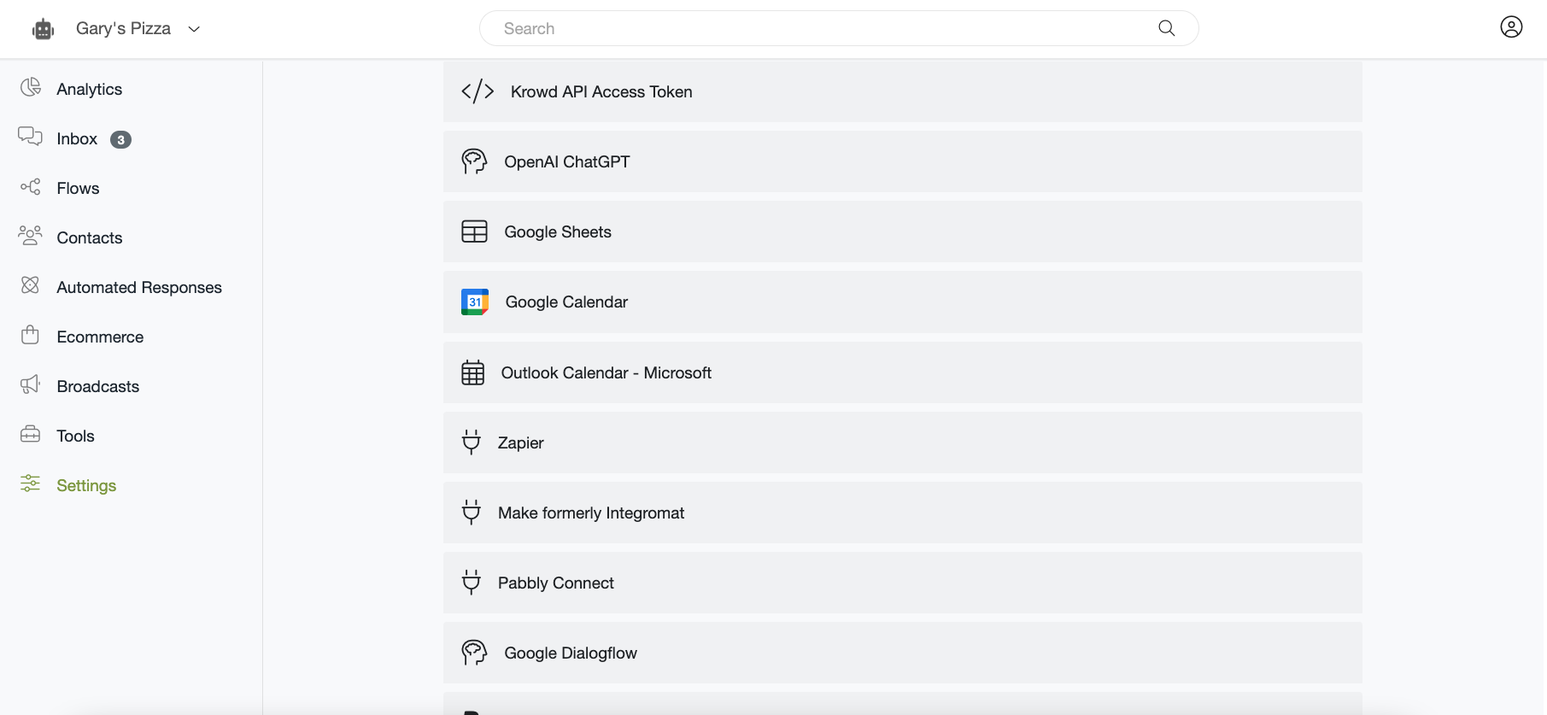Click the Google Calendar icon
1547x715 pixels.
pos(475,302)
